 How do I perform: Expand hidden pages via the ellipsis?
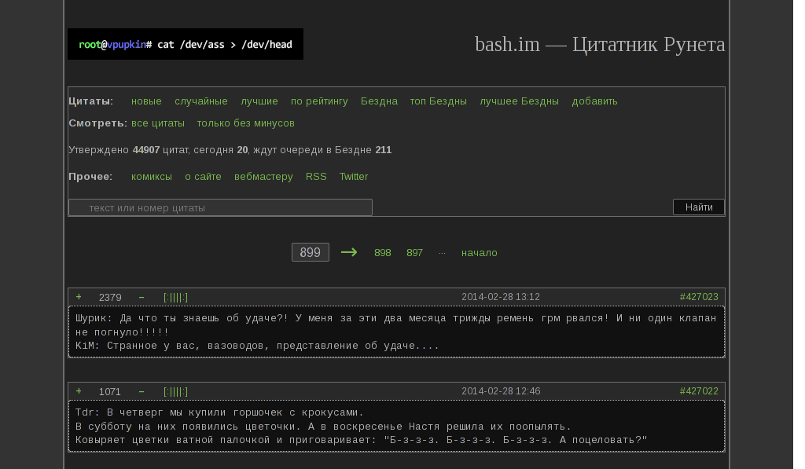click(443, 252)
